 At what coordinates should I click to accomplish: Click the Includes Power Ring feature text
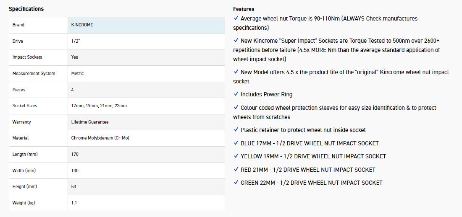(267, 94)
